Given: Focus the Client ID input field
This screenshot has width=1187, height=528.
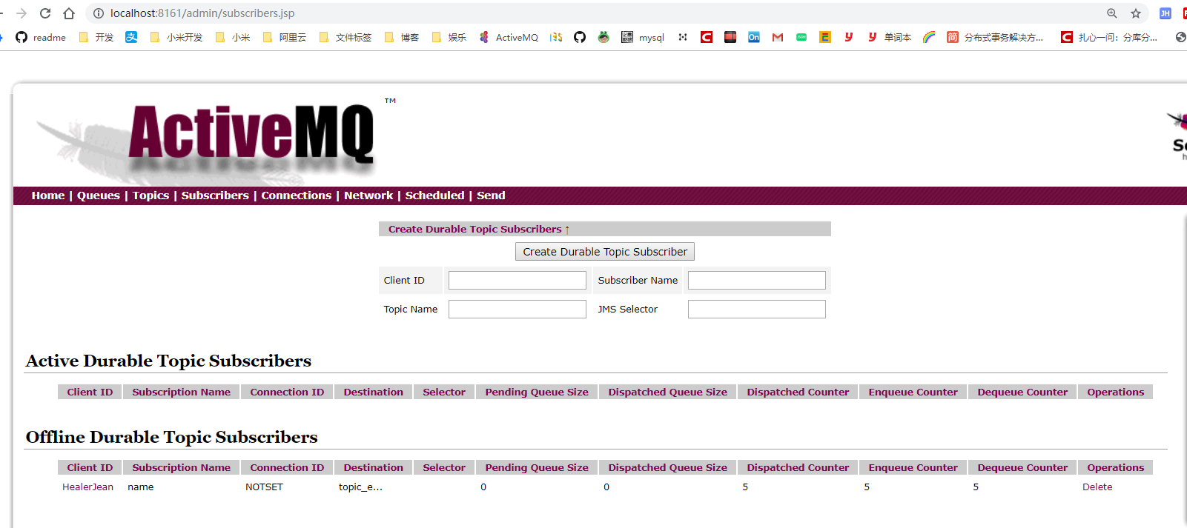Looking at the screenshot, I should pos(518,280).
